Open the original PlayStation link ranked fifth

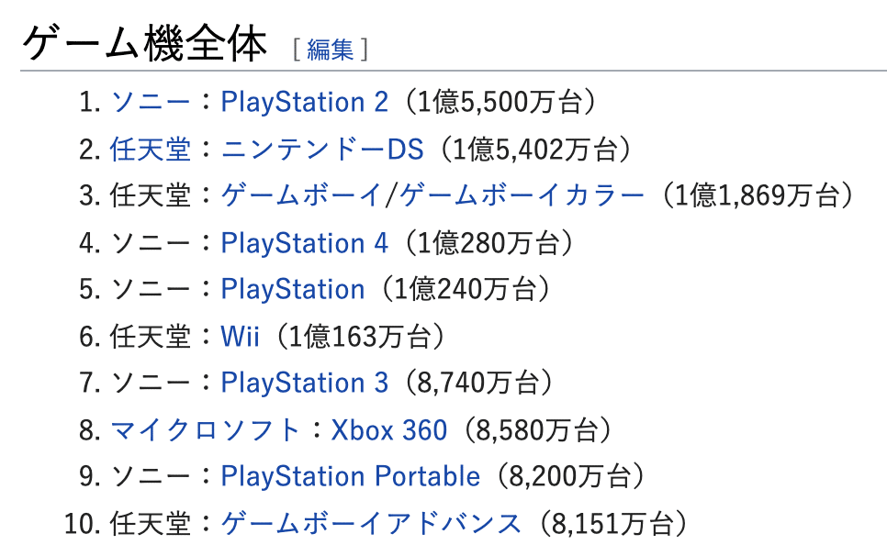(x=293, y=289)
